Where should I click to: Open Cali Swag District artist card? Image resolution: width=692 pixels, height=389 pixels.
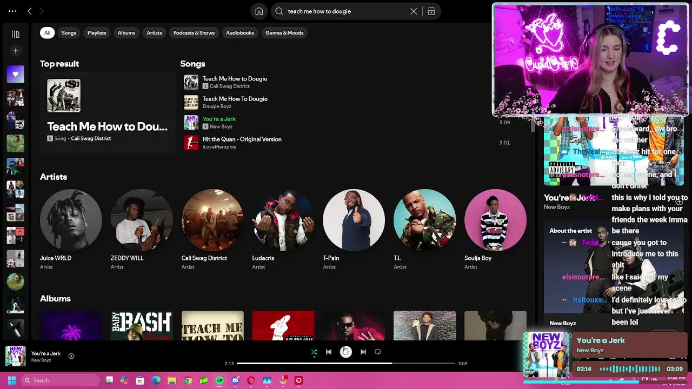212,230
